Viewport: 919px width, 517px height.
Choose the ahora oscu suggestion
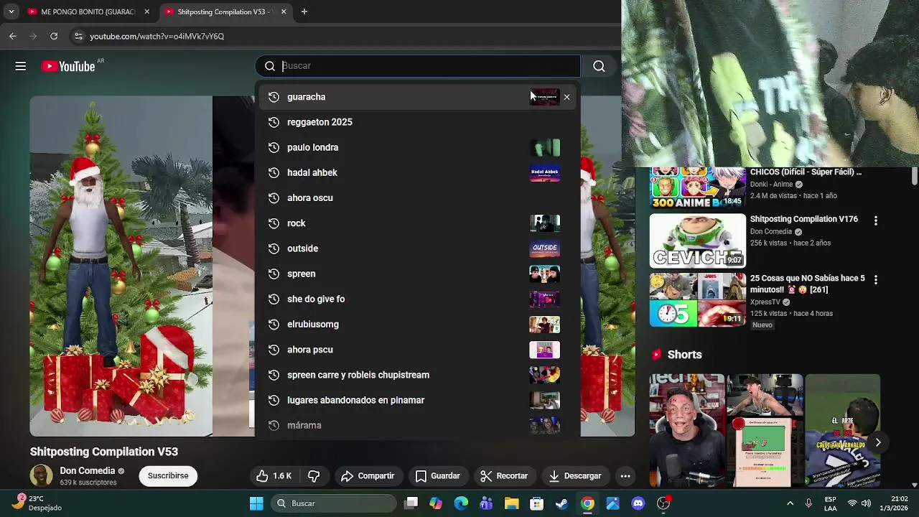417,198
